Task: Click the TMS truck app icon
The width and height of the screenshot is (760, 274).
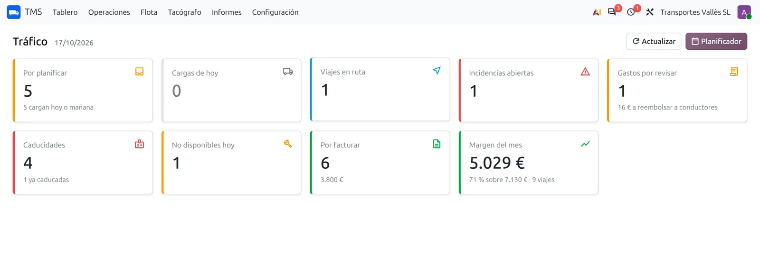Action: (x=14, y=12)
